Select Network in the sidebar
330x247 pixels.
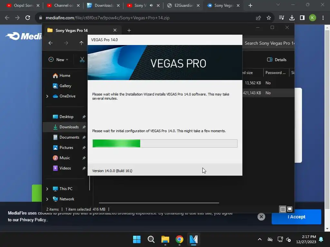click(67, 199)
